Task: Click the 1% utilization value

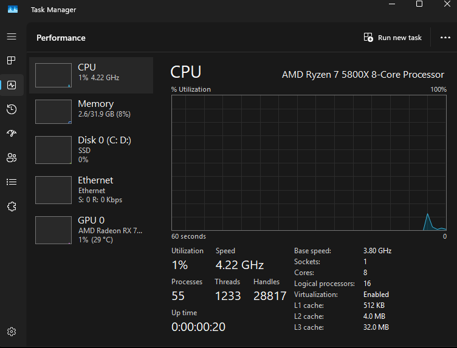Action: pos(179,265)
